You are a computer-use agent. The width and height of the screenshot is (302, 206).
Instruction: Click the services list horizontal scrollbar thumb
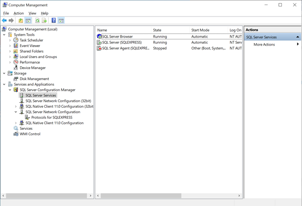pos(141,195)
